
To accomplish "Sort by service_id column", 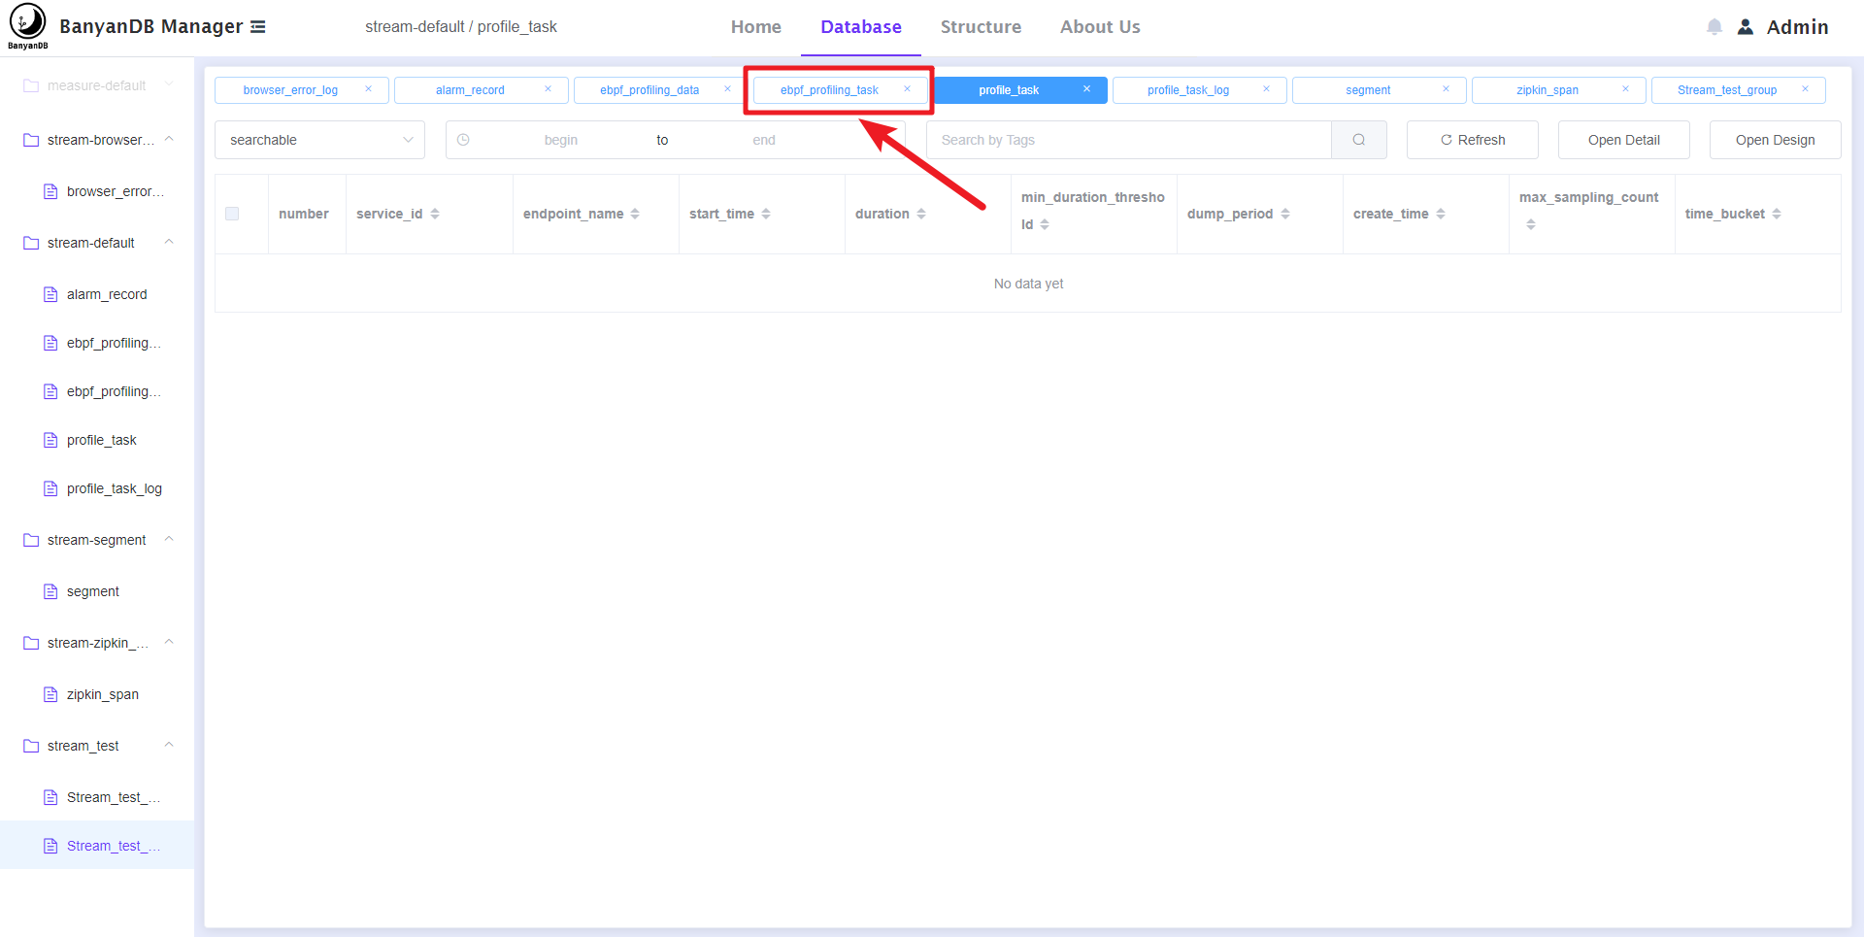I will [435, 214].
